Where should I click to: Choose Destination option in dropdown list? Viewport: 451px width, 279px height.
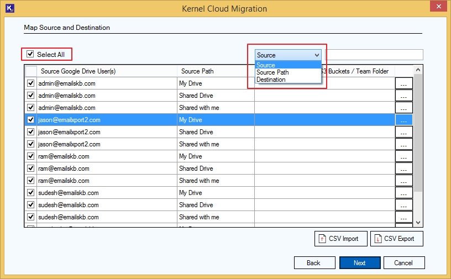288,80
